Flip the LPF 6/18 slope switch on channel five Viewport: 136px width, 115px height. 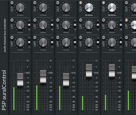[121, 25]
